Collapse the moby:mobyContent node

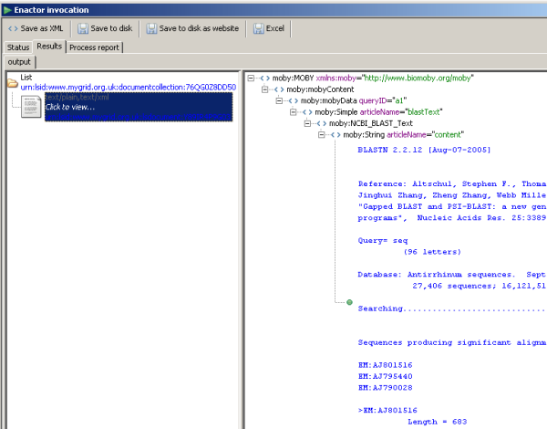click(x=265, y=89)
